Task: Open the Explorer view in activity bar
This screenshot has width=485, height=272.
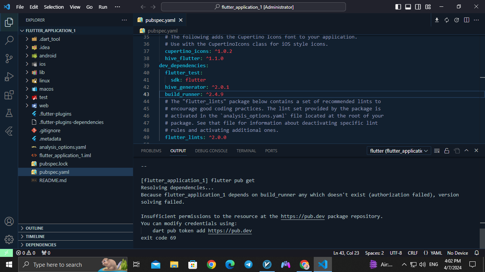Action: [9, 22]
